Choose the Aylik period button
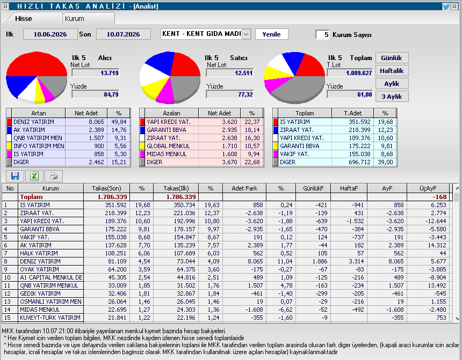This screenshot has width=462, height=360. [x=392, y=84]
